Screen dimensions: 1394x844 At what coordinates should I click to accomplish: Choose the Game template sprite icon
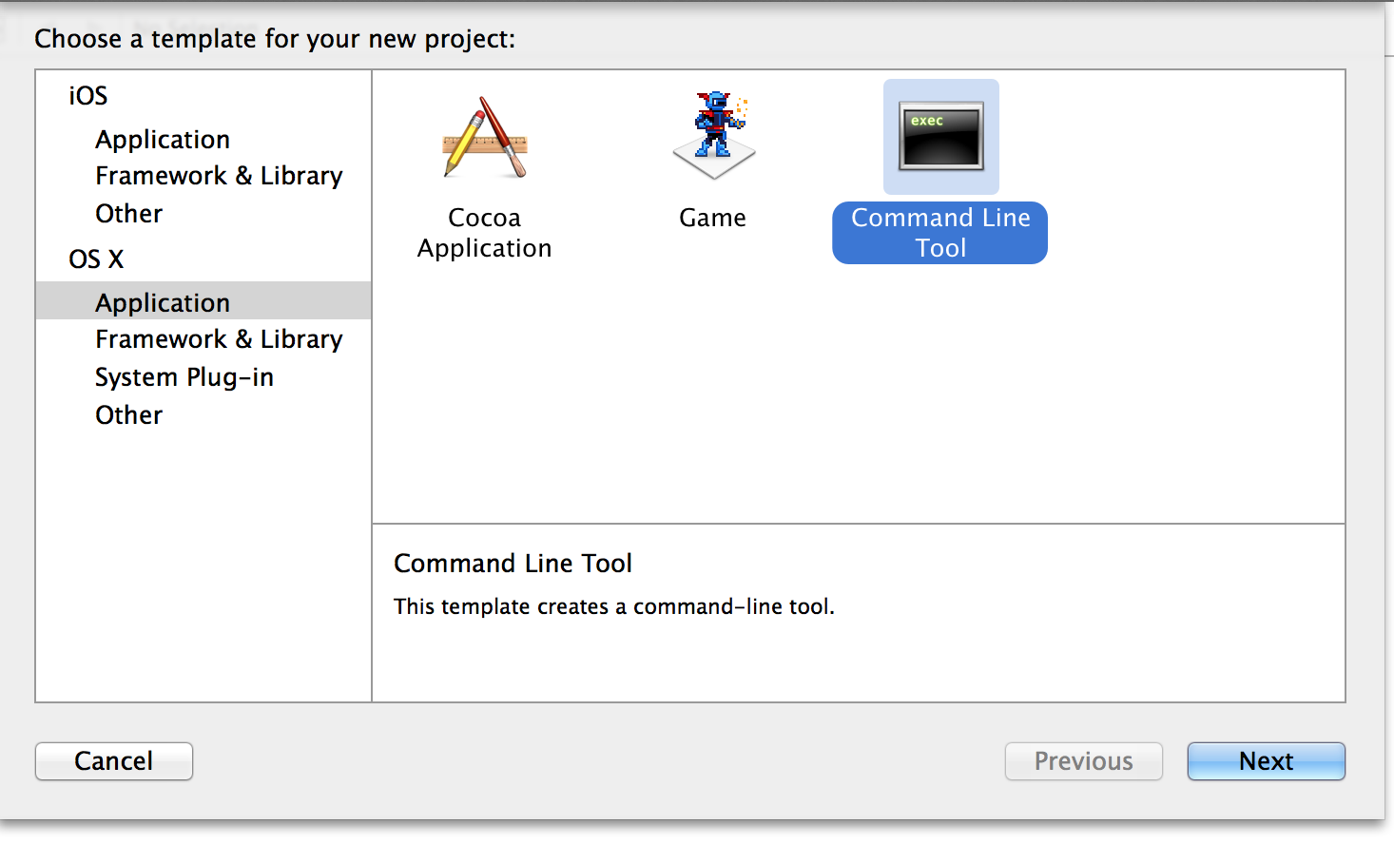tap(713, 136)
